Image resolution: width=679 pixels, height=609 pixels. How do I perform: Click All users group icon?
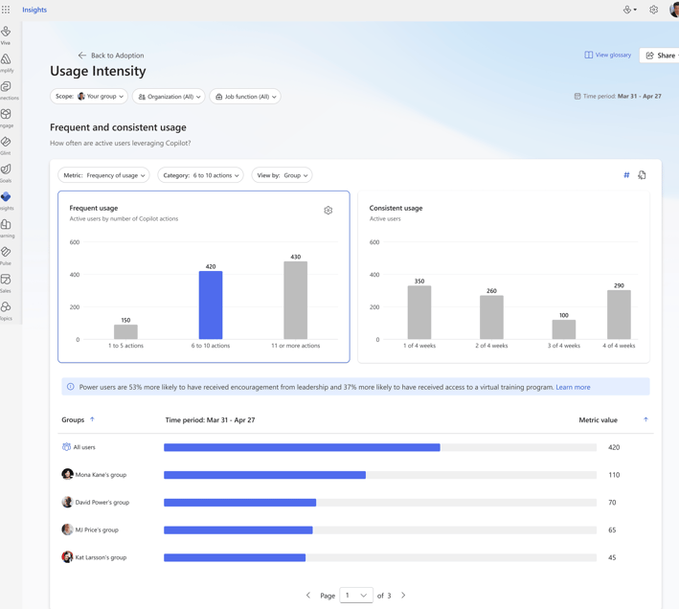(x=66, y=446)
